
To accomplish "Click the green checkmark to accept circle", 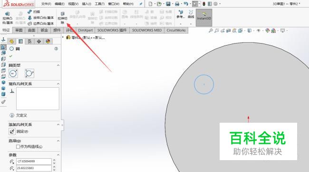I will tap(10, 56).
